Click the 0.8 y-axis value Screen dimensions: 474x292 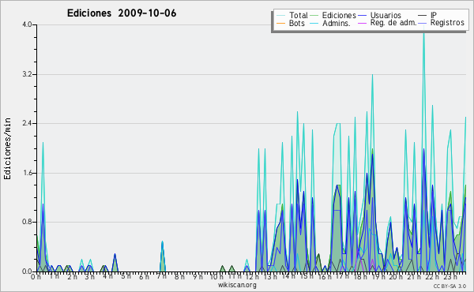27,223
